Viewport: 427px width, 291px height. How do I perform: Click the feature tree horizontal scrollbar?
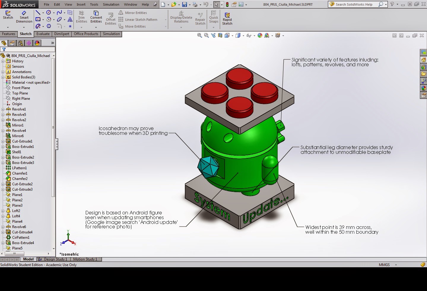15,254
